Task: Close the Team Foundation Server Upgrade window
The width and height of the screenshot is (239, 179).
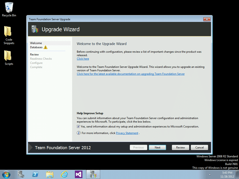Action: pos(207,19)
